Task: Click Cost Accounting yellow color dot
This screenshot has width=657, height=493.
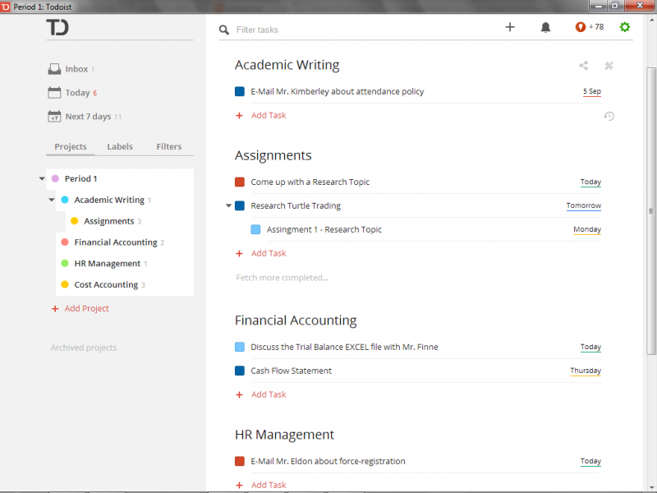Action: point(65,284)
